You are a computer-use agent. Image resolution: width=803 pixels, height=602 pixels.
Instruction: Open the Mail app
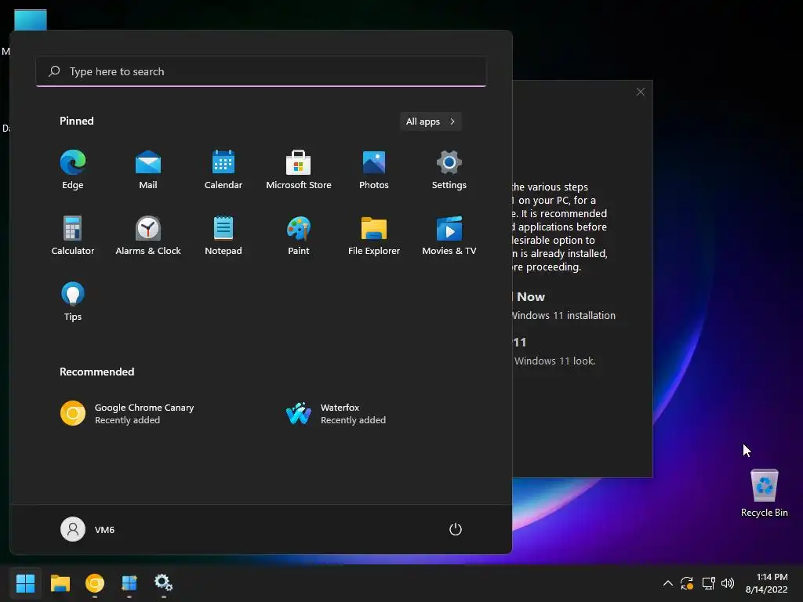coord(148,170)
